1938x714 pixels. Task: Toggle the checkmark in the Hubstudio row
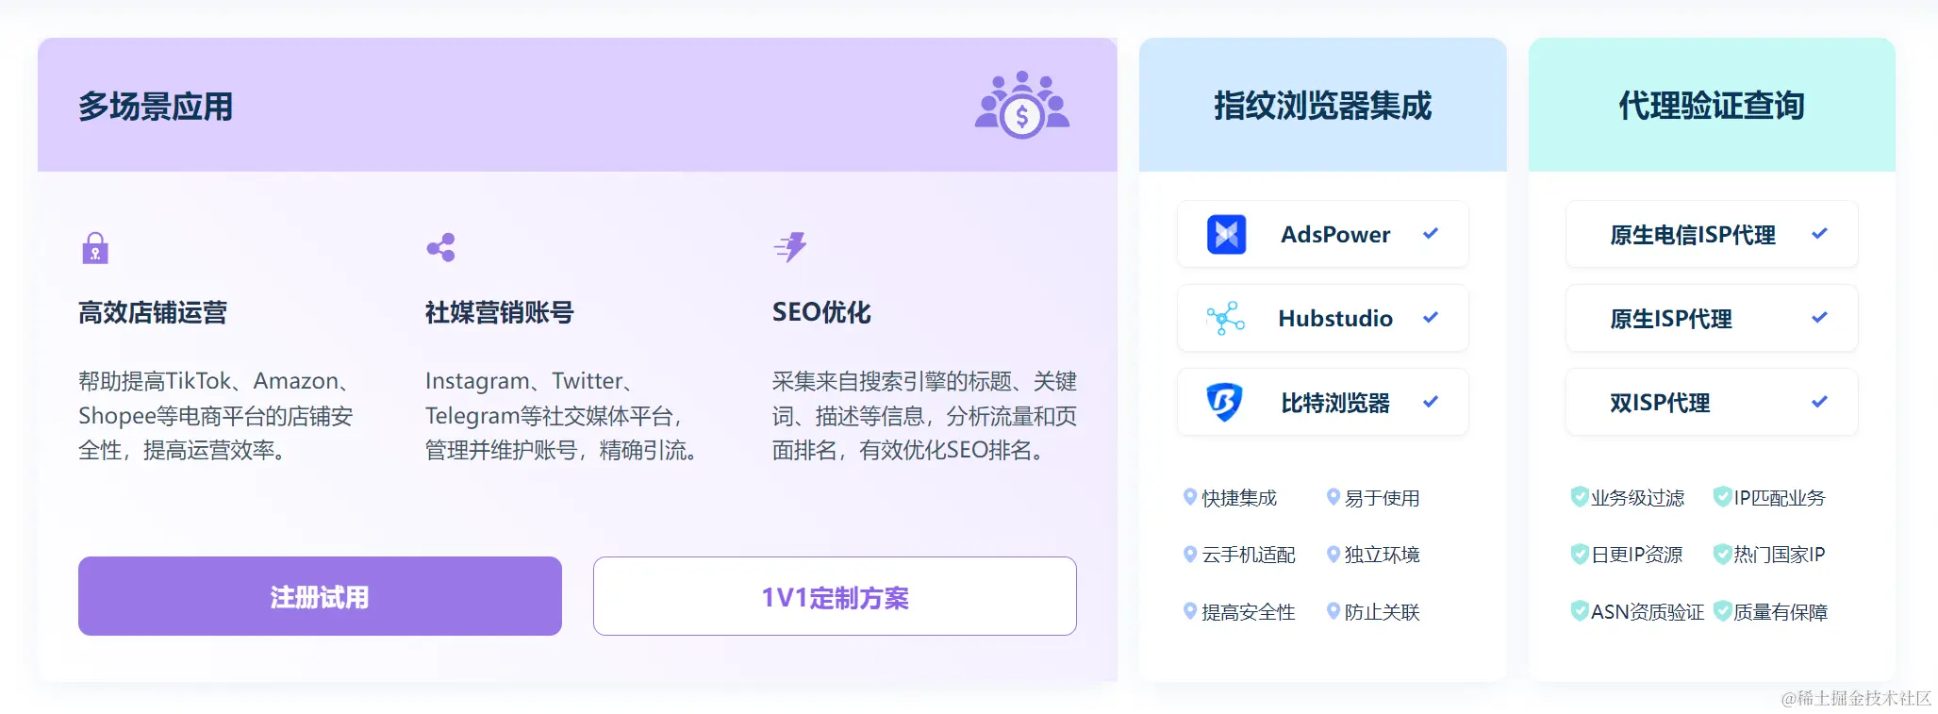1431,317
